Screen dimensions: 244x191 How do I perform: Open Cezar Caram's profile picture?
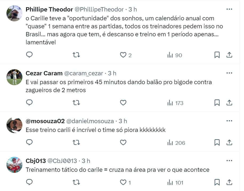(14, 77)
